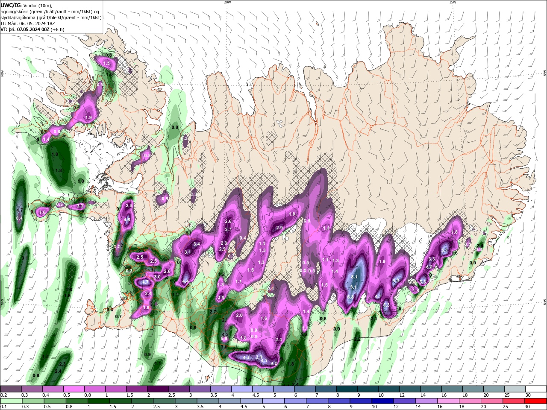Click the light grey swatch labeled 25 in upper legend row
This screenshot has height=410, width=547.
coord(515,389)
